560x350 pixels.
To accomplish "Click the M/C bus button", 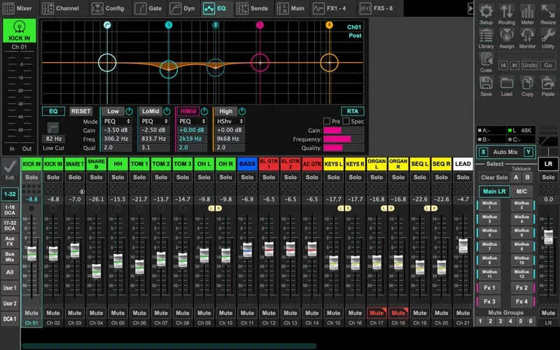I will click(x=521, y=191).
